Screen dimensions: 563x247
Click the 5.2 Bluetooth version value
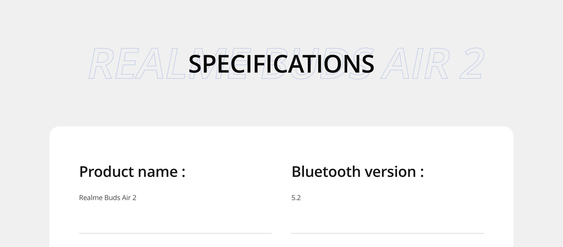tap(296, 198)
